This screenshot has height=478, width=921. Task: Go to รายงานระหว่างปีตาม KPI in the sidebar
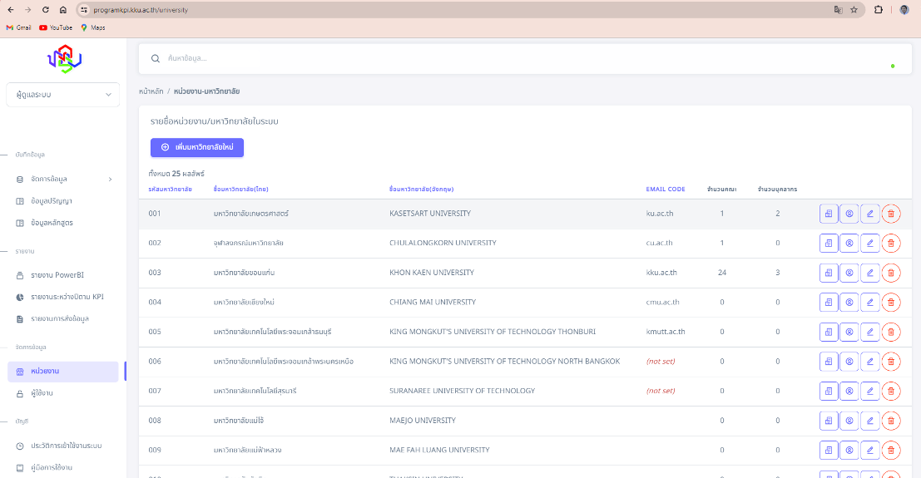point(67,297)
